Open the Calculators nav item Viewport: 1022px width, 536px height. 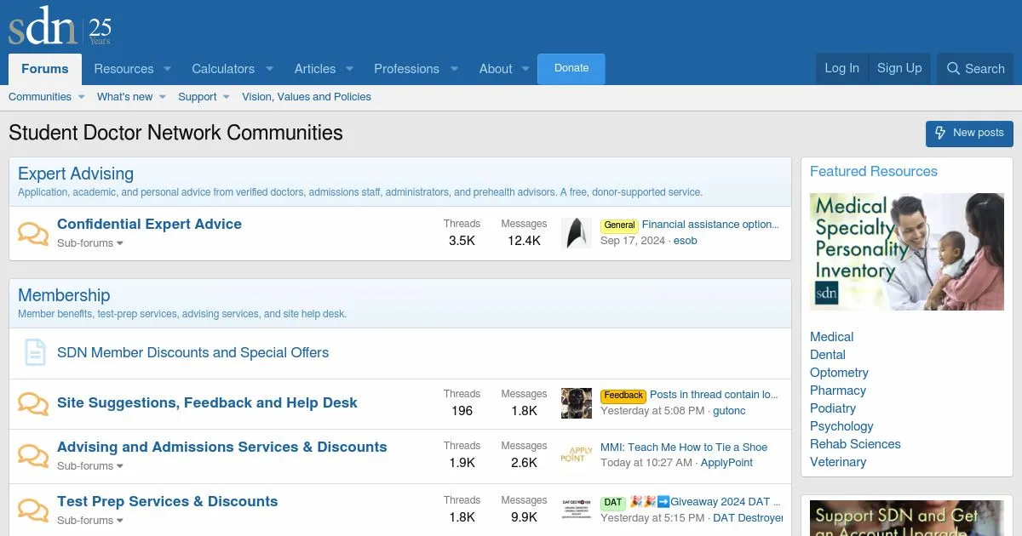point(223,69)
